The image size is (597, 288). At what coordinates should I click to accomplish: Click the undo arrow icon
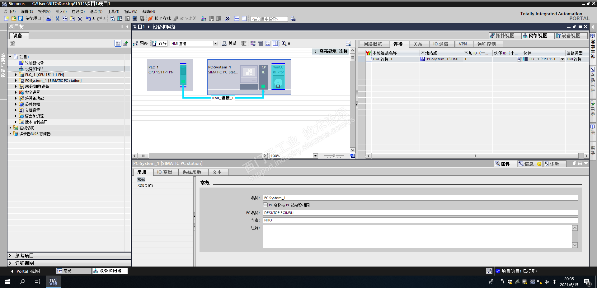[89, 19]
